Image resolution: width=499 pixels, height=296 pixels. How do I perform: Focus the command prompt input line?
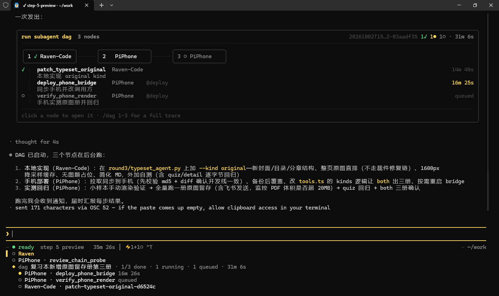tap(246, 234)
